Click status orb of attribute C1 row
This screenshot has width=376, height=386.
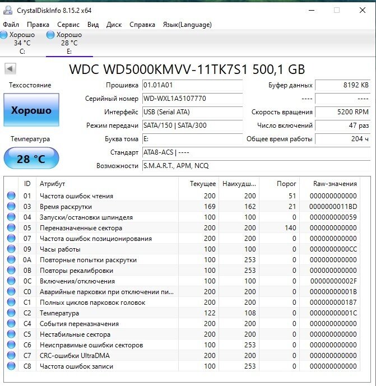point(11,302)
